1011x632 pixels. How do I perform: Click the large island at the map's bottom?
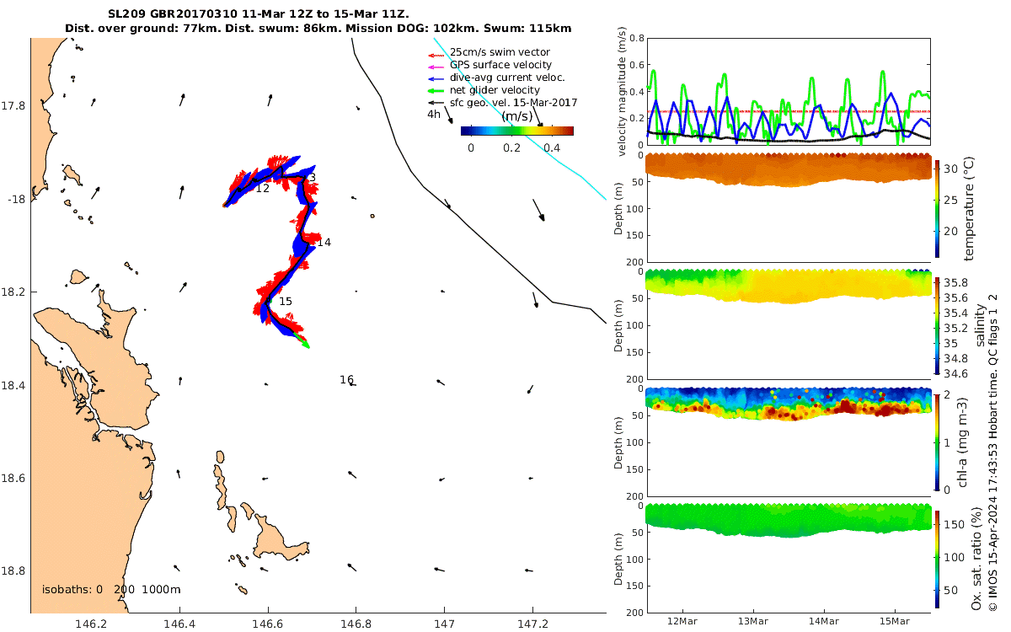click(281, 537)
